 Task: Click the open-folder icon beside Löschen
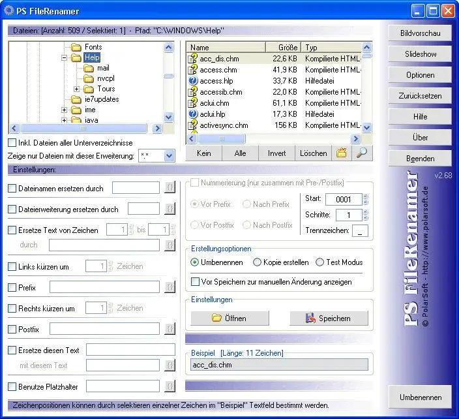[342, 153]
